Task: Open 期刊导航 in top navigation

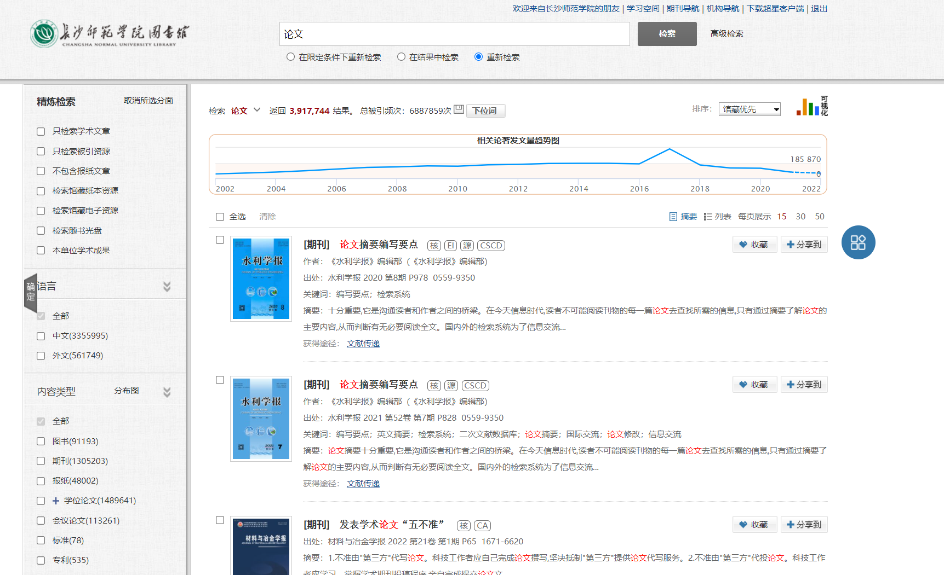Action: click(683, 9)
